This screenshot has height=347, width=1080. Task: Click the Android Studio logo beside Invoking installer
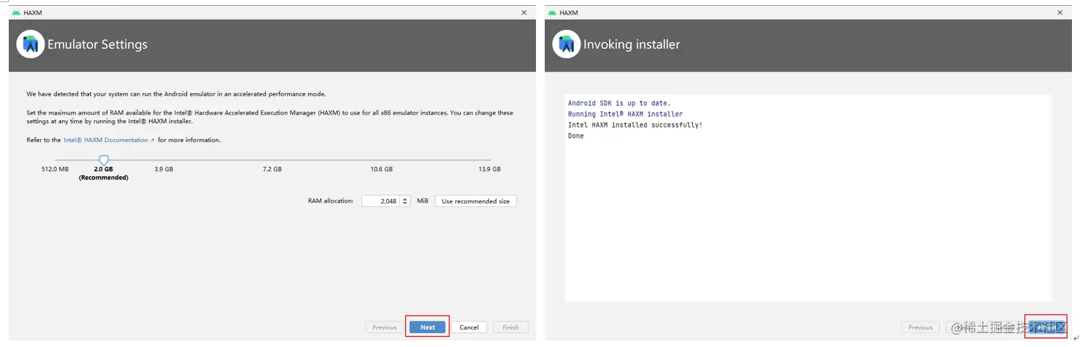click(x=567, y=44)
